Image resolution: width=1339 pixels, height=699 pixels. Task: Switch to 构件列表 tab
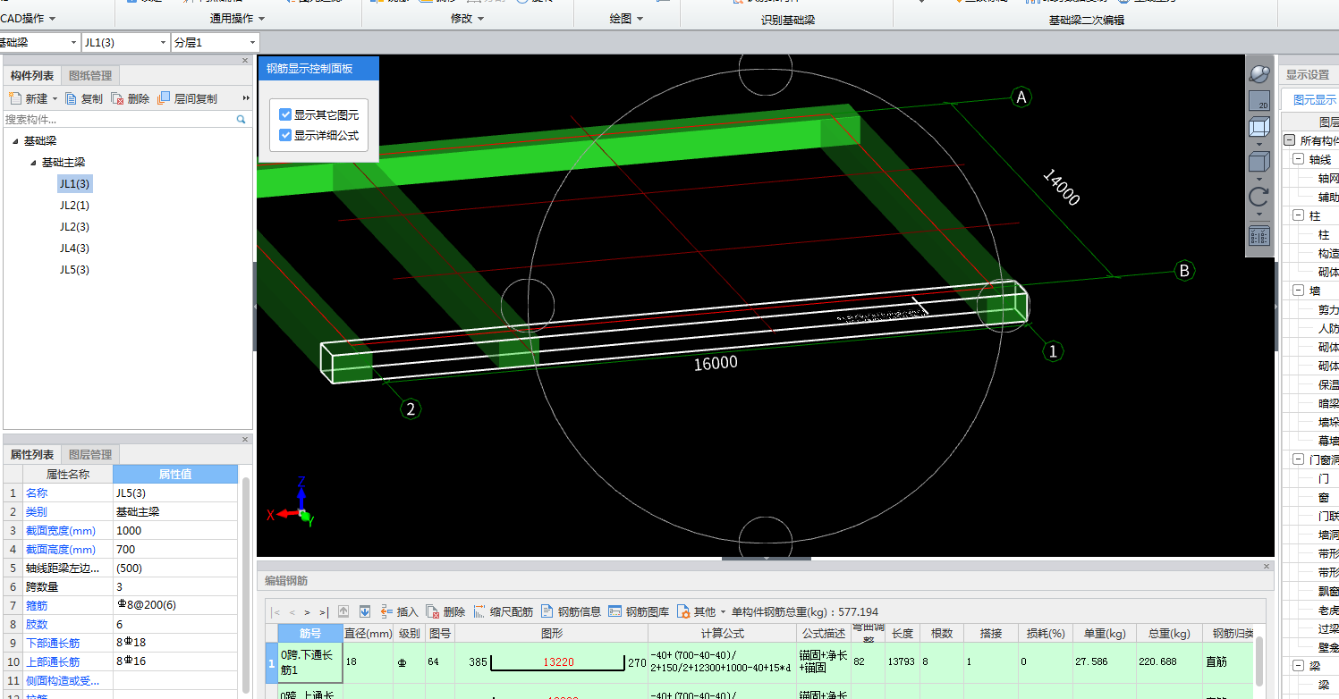coord(31,76)
